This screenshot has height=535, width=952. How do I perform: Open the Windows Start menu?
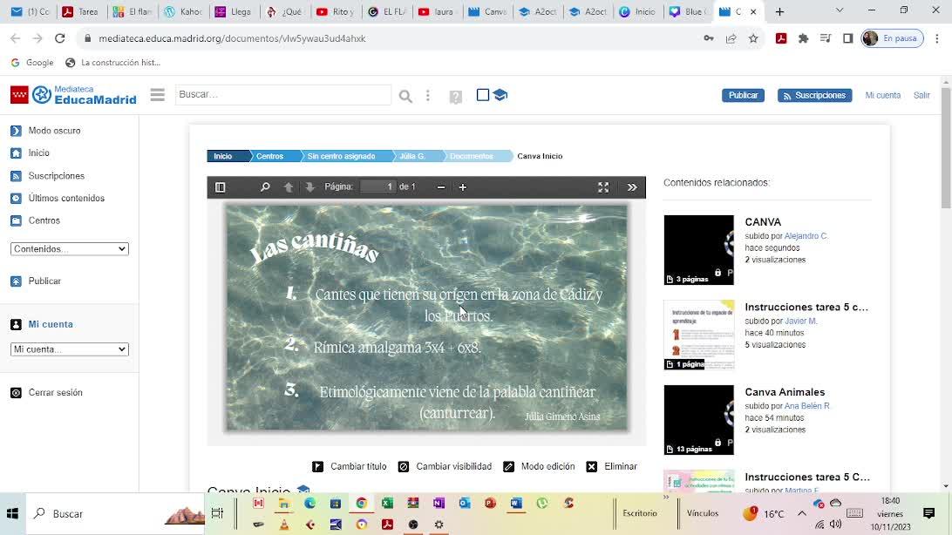click(13, 514)
